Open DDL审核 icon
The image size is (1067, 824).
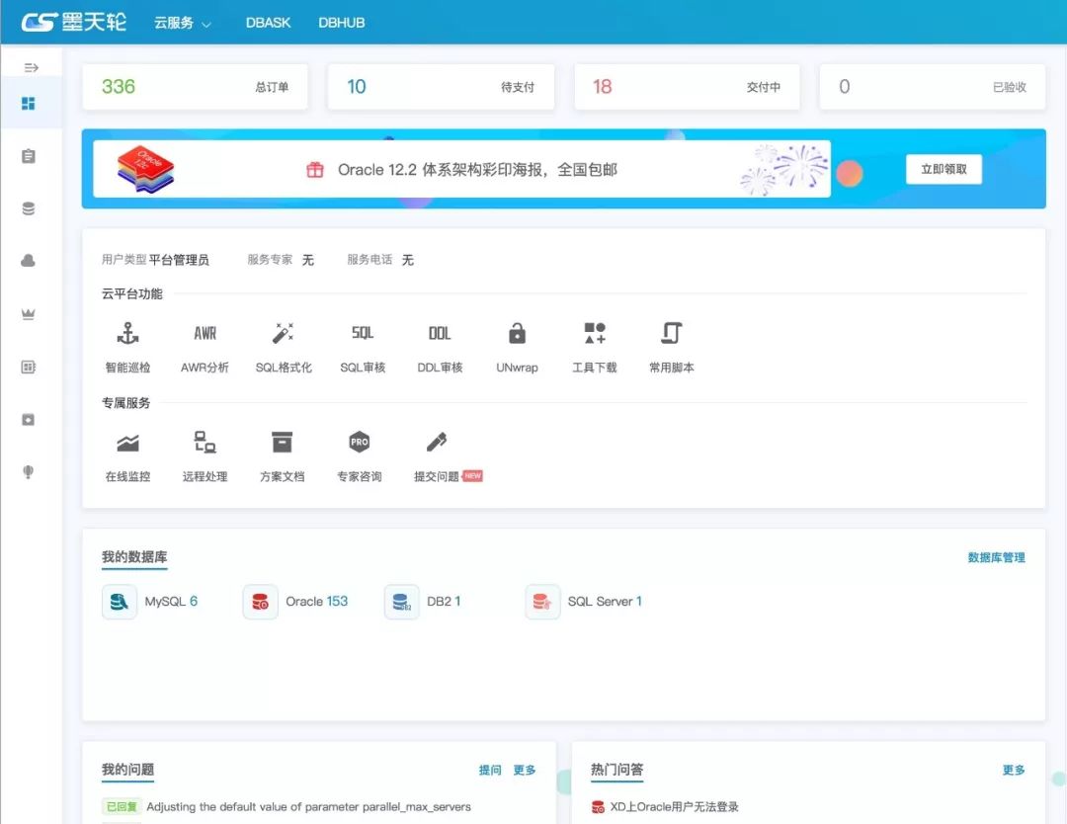440,333
